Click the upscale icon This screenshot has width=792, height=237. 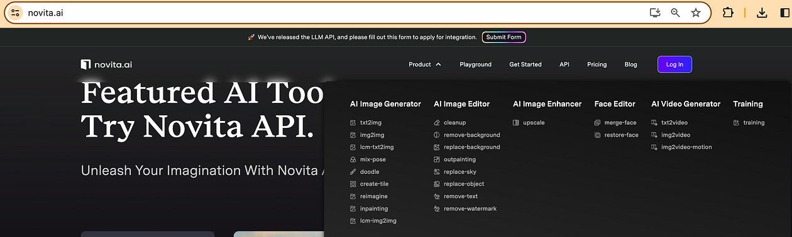[x=516, y=123]
